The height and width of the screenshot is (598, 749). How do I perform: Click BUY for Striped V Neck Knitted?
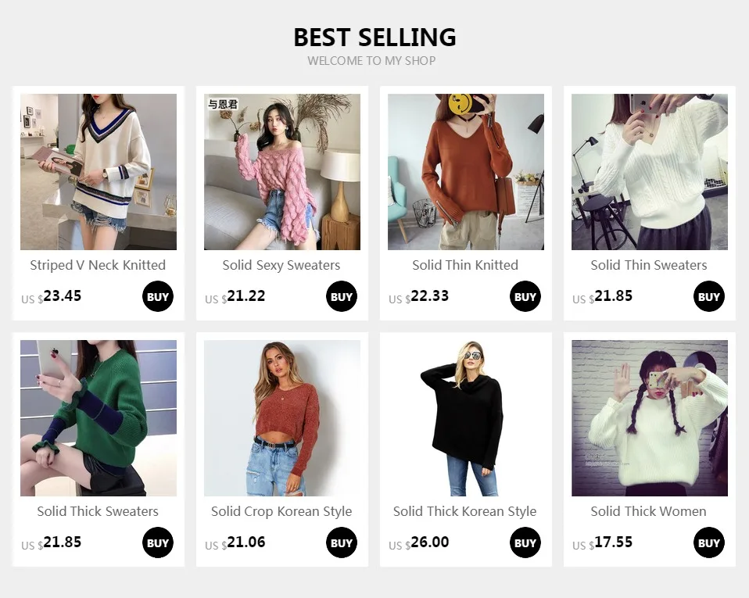pos(158,296)
